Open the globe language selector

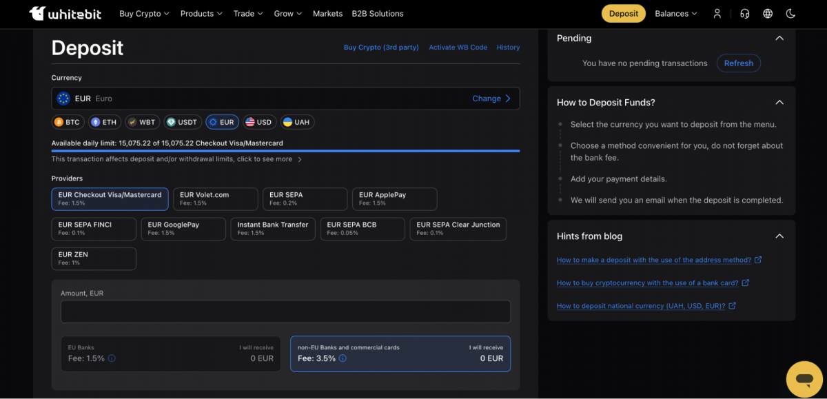[x=768, y=14]
